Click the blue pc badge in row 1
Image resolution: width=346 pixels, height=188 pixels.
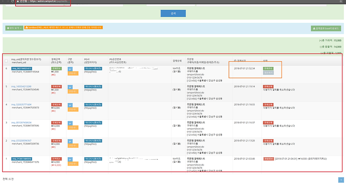pyautogui.click(x=70, y=159)
